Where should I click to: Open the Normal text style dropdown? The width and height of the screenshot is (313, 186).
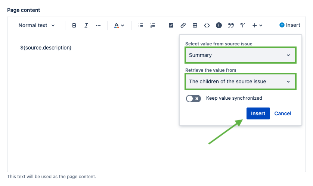coord(37,25)
